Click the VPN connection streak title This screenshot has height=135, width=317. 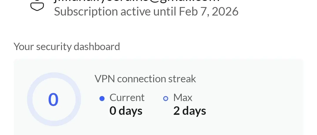[x=145, y=79]
